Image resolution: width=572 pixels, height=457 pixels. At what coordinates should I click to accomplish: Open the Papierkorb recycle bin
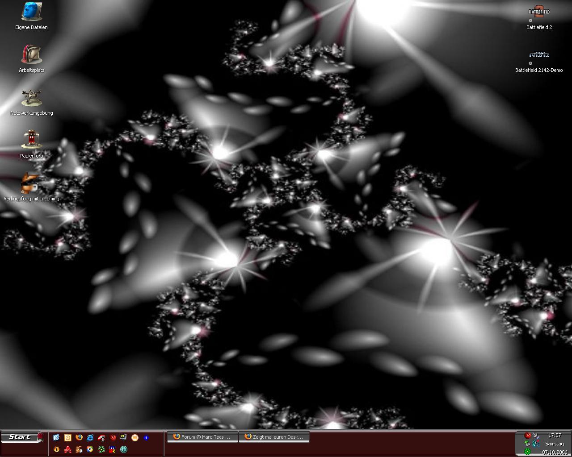pyautogui.click(x=31, y=140)
